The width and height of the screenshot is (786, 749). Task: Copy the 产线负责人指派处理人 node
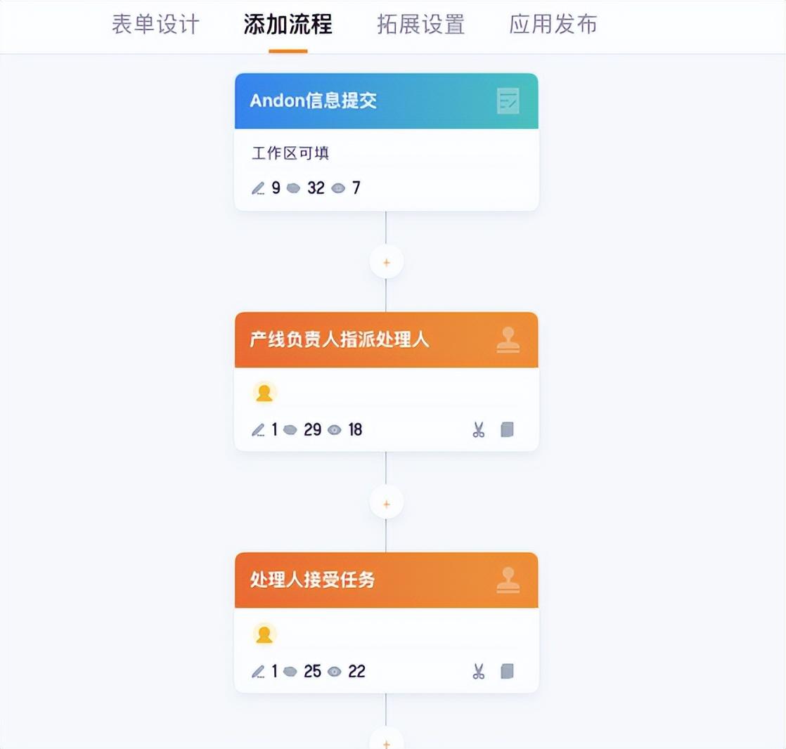(x=508, y=429)
